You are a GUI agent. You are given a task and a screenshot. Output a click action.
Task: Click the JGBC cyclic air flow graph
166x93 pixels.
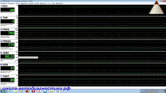coord(92,57)
